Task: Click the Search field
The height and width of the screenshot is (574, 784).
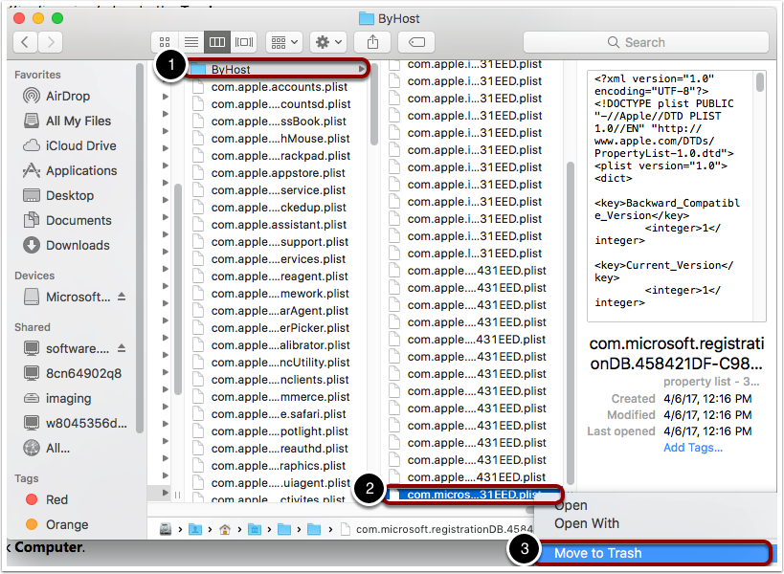Action: pyautogui.click(x=646, y=42)
